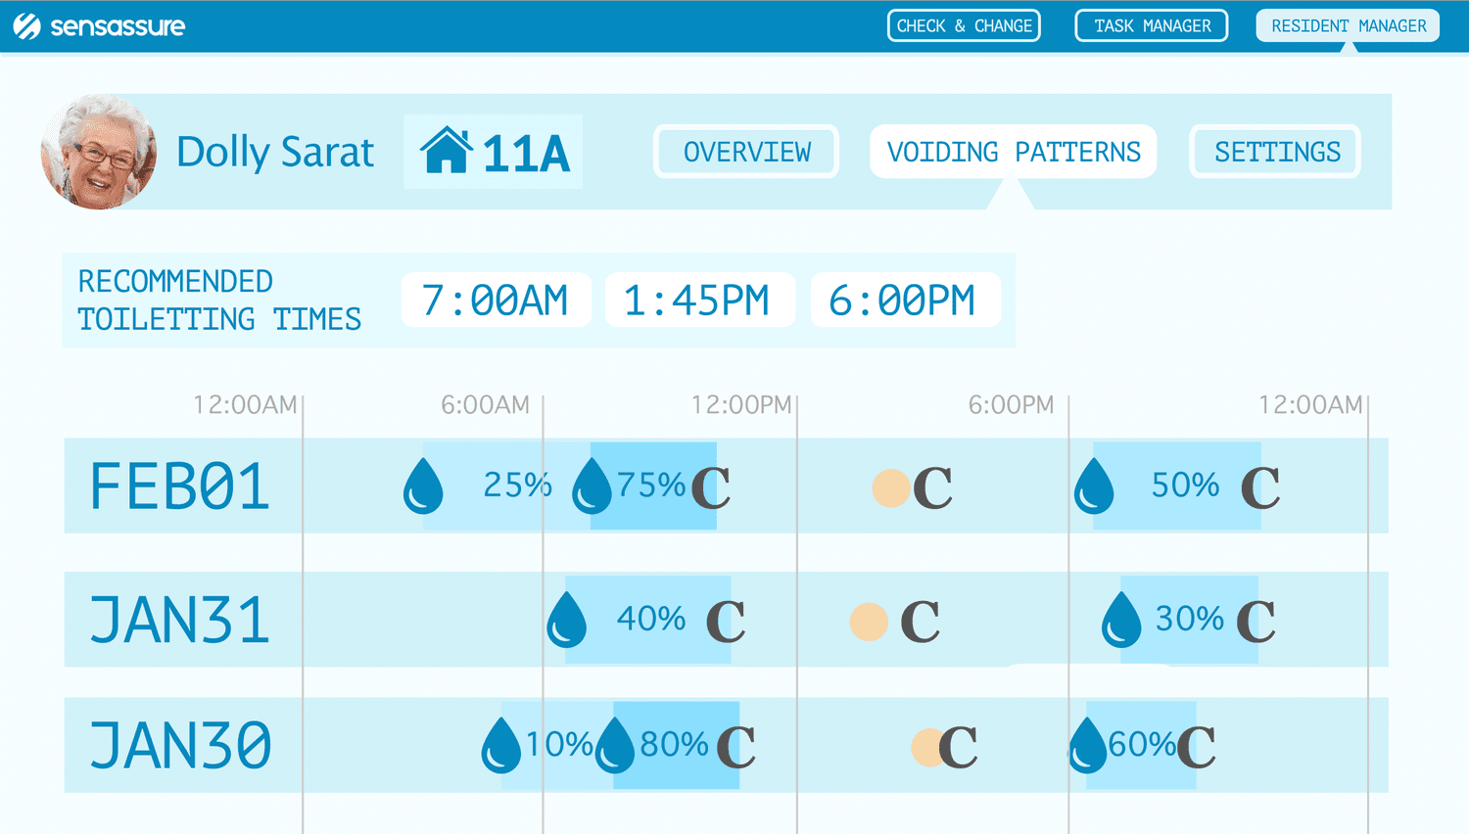Open the resident Settings tab
Image resolution: width=1469 pixels, height=834 pixels.
coord(1276,152)
